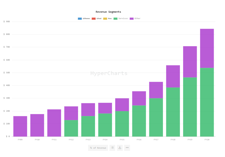Click the HyperCharts watermark text

[109, 73]
